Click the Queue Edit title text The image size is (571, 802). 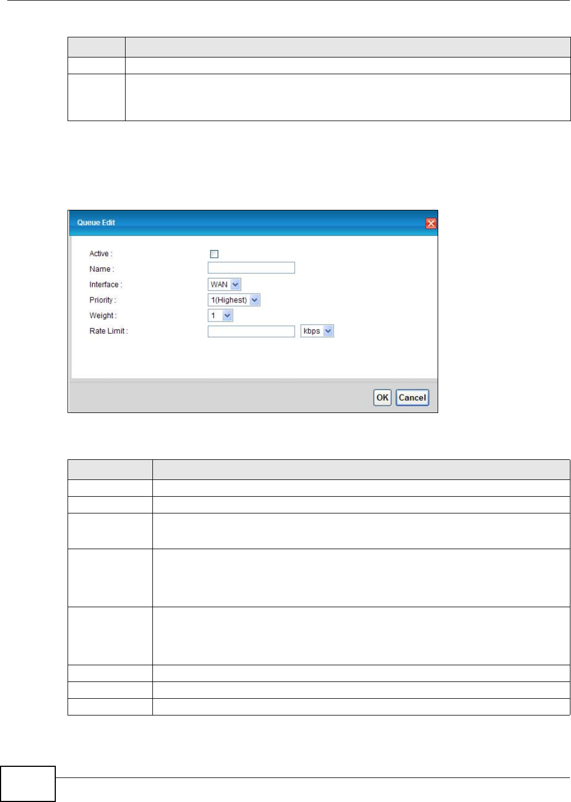click(96, 223)
